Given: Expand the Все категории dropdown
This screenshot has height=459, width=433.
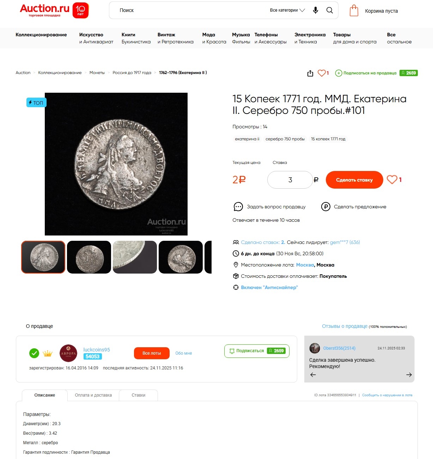Looking at the screenshot, I should [x=287, y=10].
